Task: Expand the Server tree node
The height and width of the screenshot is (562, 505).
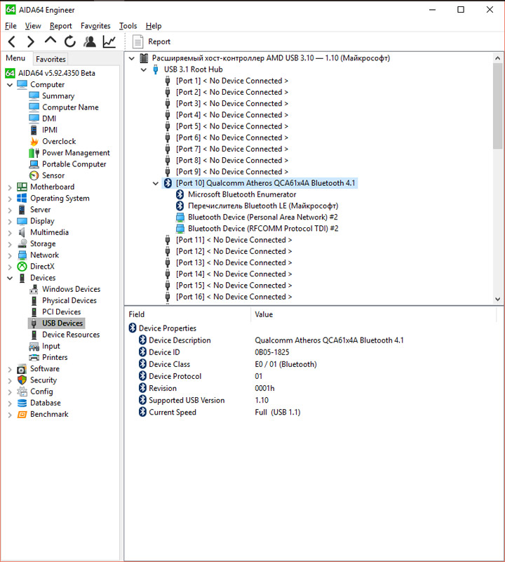Action: coord(10,210)
